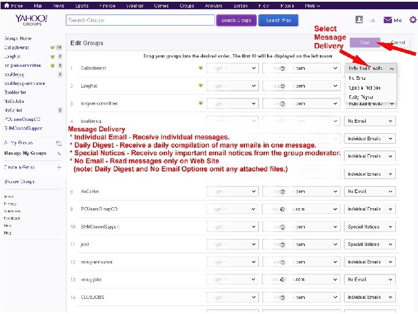Click the Feedback link in sidebar footer
Screen dimensions: 418x314
pyautogui.click(x=12, y=219)
